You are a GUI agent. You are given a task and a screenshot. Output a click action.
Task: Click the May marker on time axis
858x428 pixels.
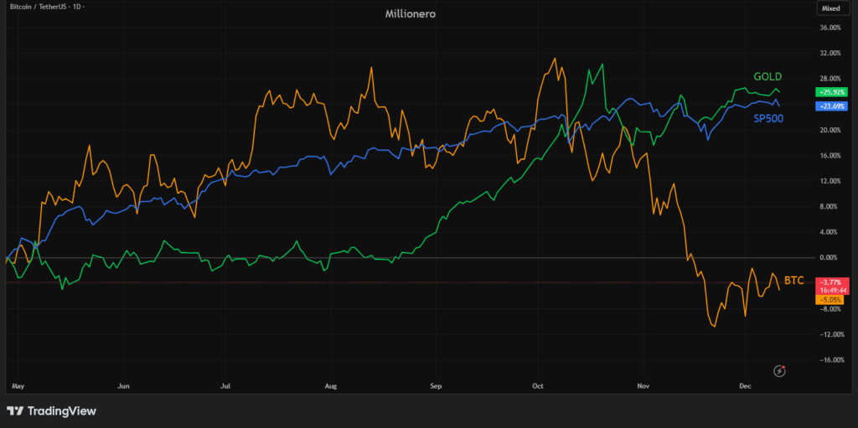click(19, 387)
